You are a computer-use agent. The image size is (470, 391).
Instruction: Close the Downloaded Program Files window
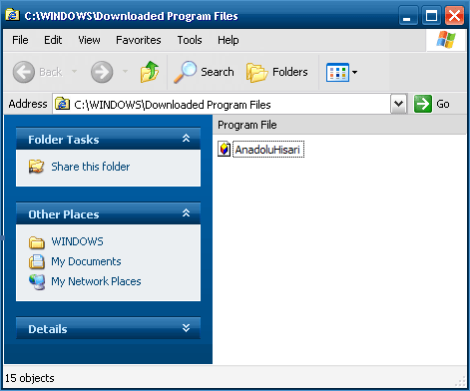pyautogui.click(x=454, y=16)
